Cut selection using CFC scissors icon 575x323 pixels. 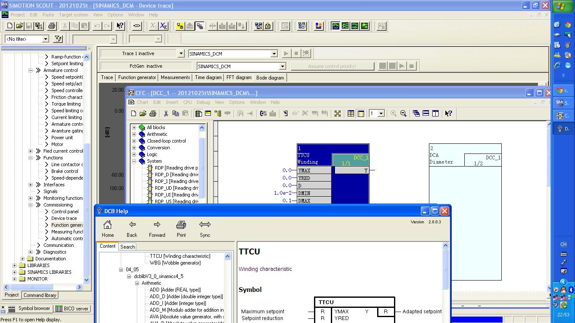[x=166, y=114]
